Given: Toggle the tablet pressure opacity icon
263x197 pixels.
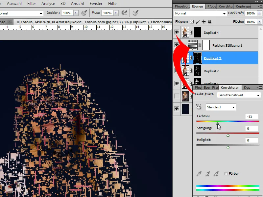Looking at the screenshot, I should (84, 13).
